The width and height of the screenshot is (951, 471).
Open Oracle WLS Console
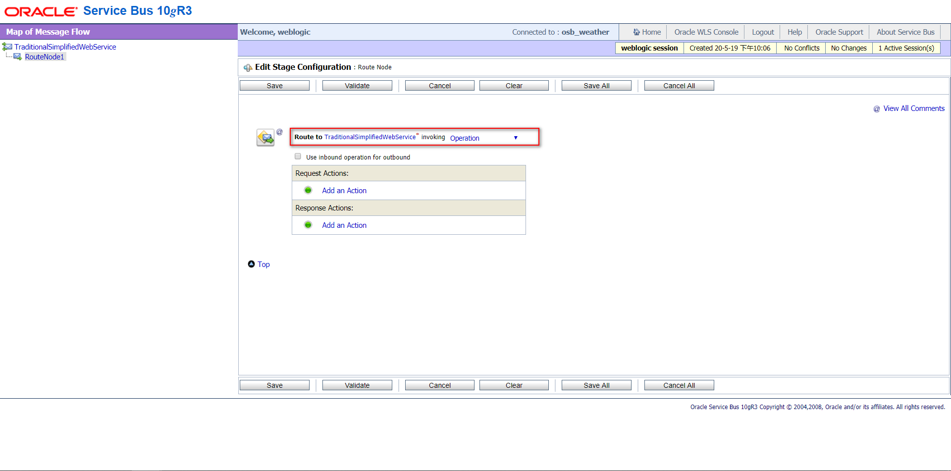tap(706, 32)
